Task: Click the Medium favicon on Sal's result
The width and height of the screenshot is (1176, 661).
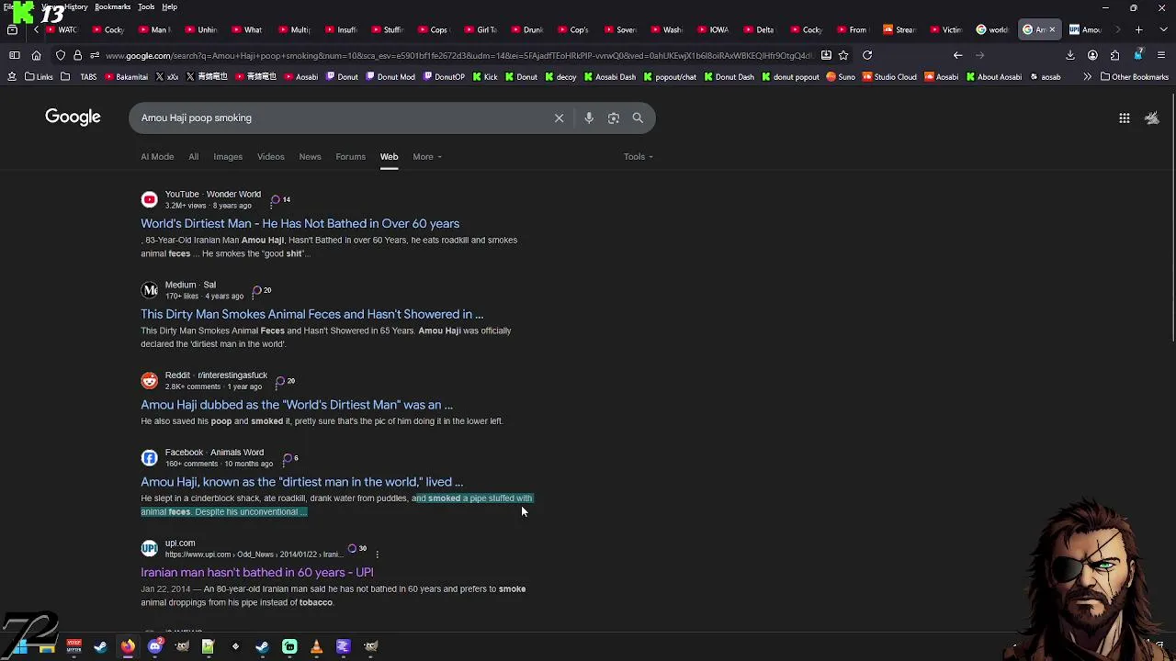Action: coord(149,290)
